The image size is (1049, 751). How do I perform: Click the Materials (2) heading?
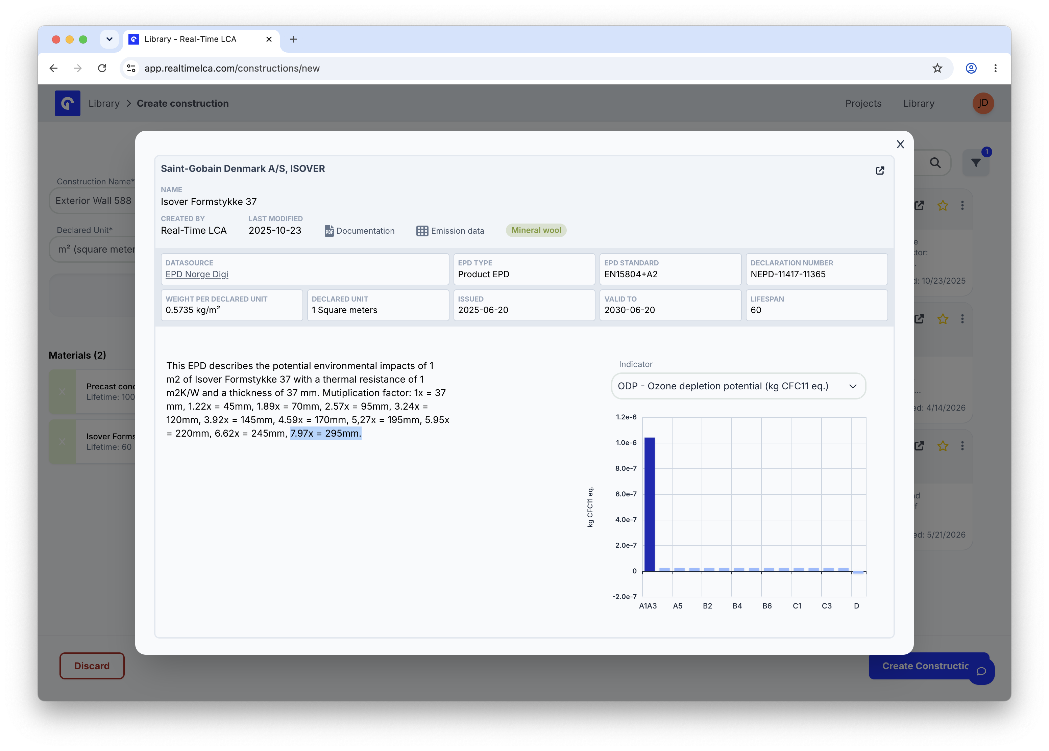click(77, 355)
